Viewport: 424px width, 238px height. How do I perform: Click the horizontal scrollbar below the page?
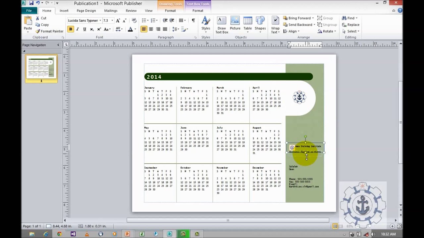tap(228, 220)
